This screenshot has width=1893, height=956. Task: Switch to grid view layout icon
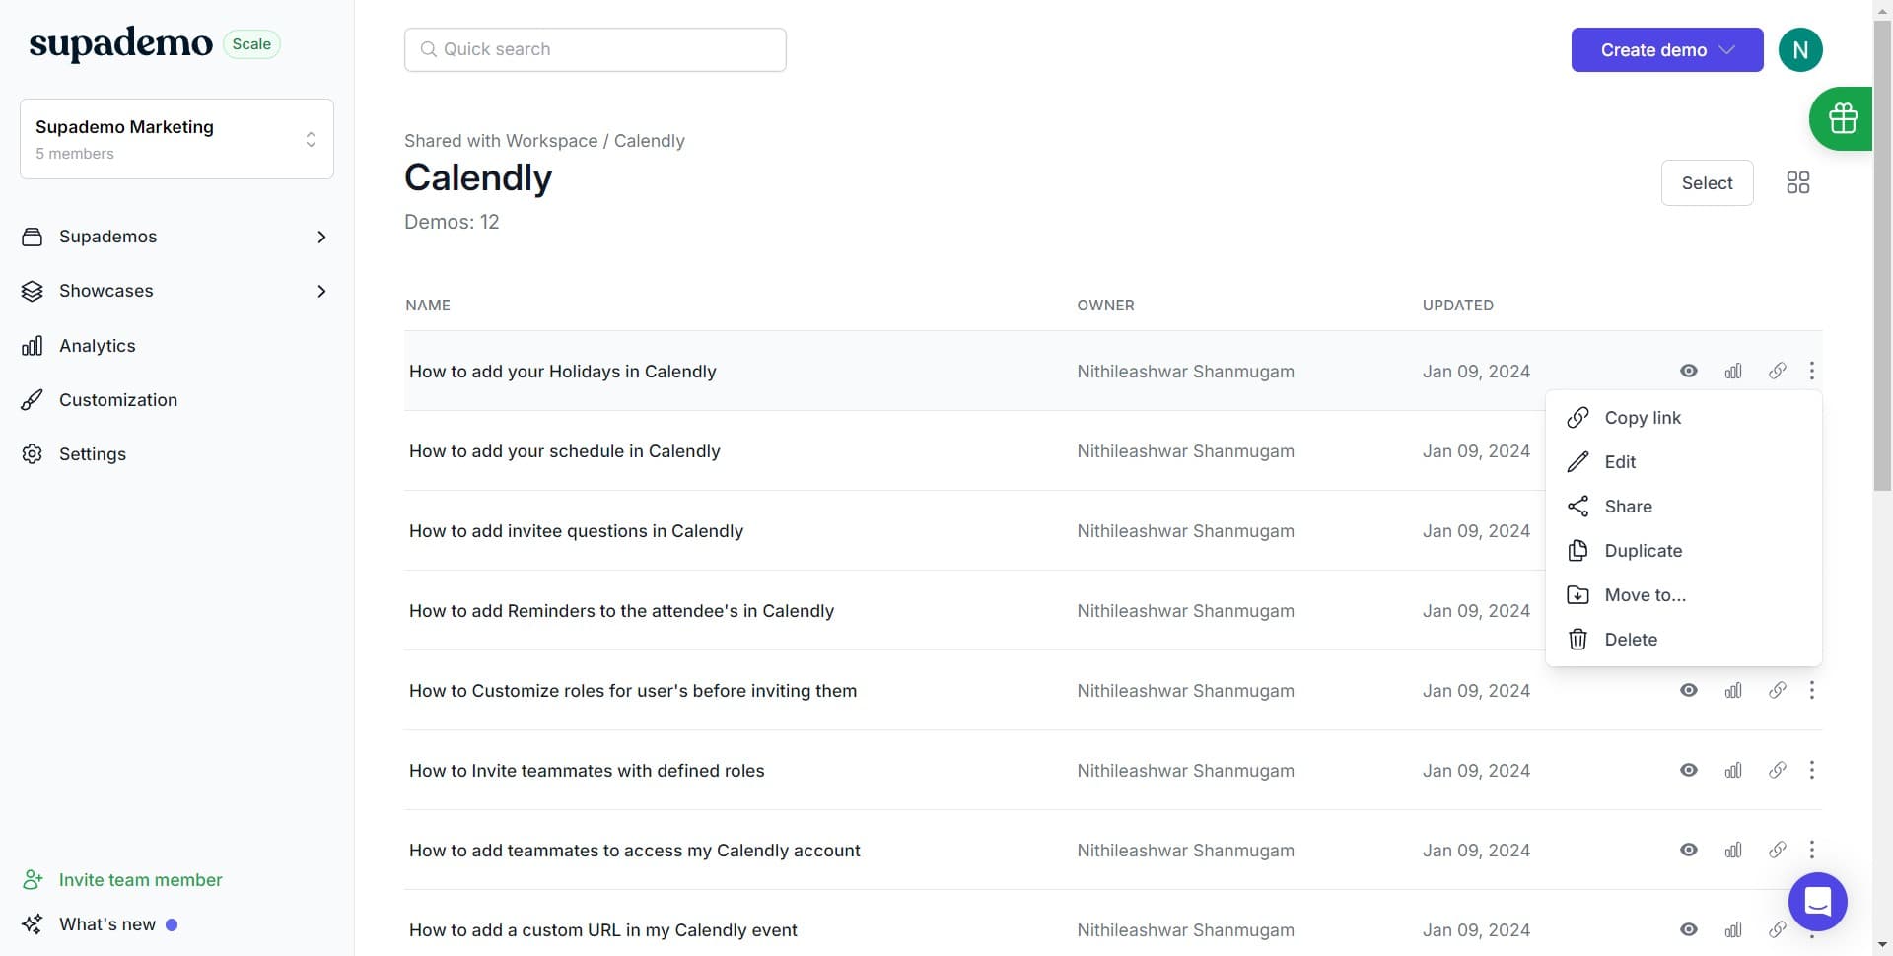1797,182
